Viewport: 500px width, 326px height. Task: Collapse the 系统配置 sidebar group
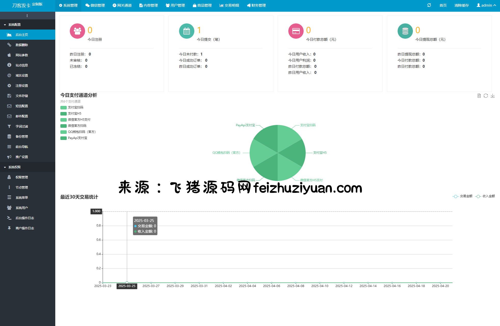pyautogui.click(x=15, y=25)
